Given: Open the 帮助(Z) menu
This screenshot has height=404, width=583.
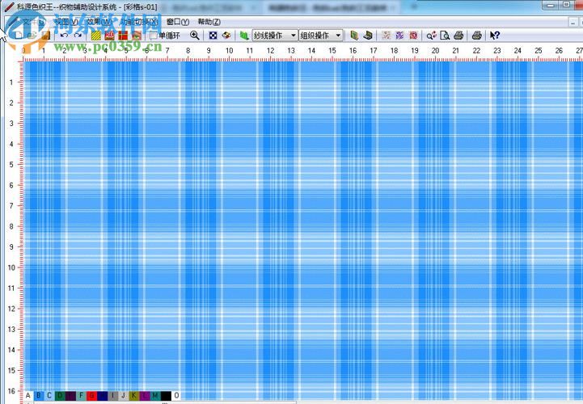Looking at the screenshot, I should (209, 22).
